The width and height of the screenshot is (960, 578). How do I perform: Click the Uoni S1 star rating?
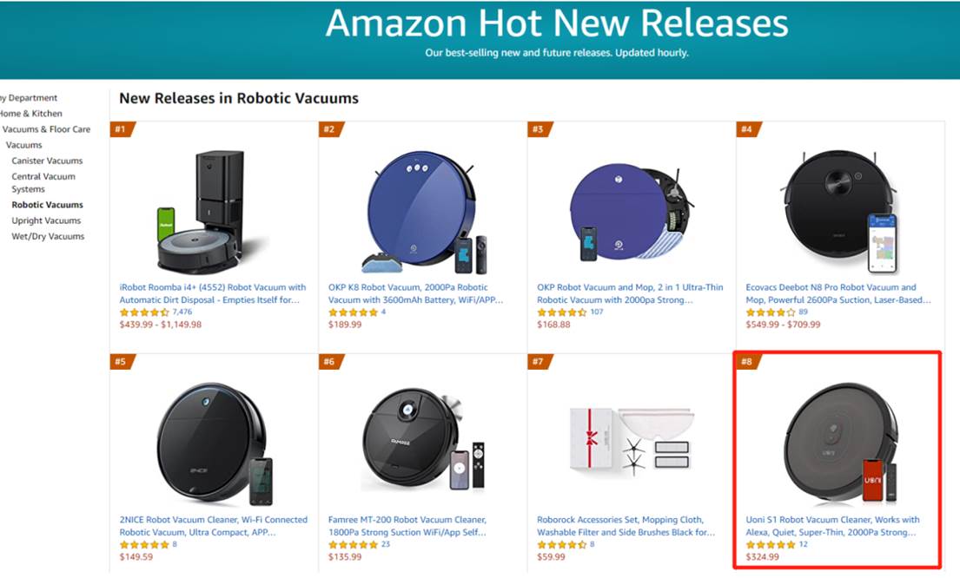[x=771, y=545]
